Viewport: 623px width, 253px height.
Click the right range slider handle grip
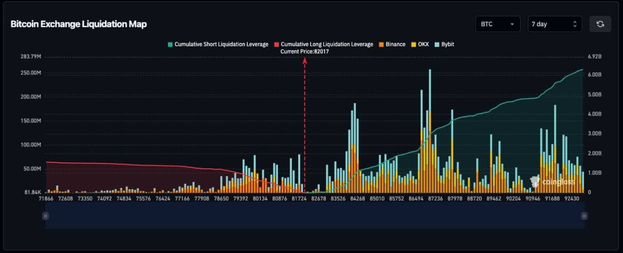click(x=584, y=216)
